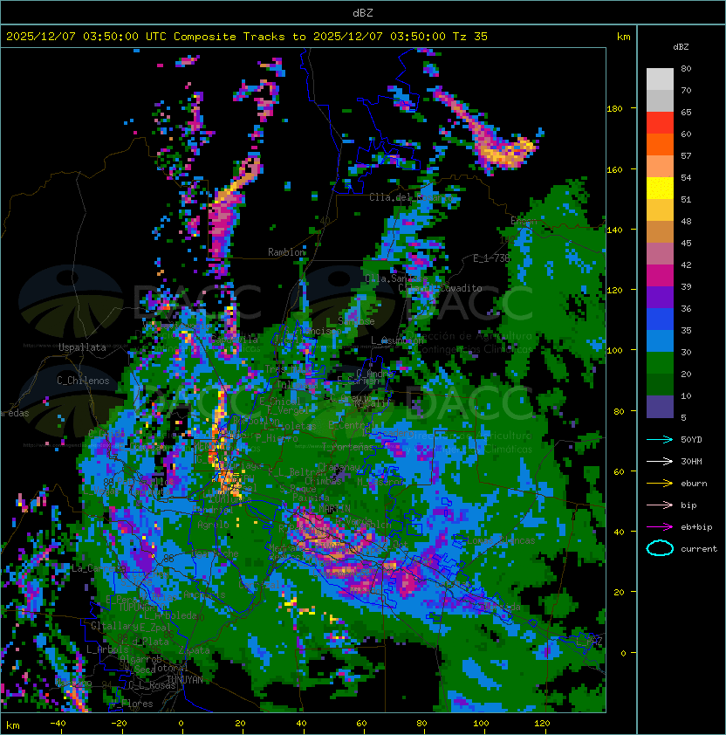The width and height of the screenshot is (726, 735).
Task: Click the Ramblon label on map
Action: pos(286,252)
